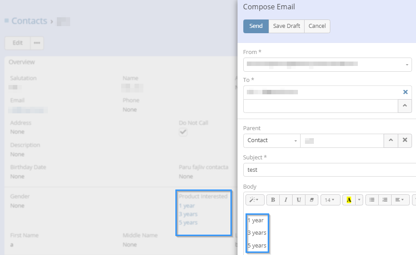Image resolution: width=416 pixels, height=255 pixels.
Task: Open the text color picker arrow
Action: (x=359, y=200)
